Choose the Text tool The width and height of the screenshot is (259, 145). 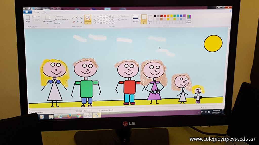(81, 18)
